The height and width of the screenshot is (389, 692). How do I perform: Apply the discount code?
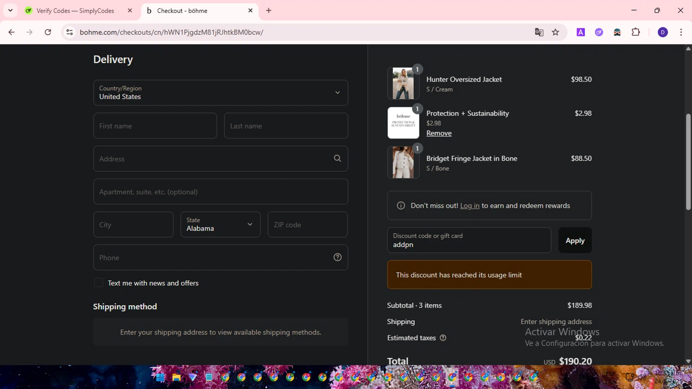click(x=575, y=240)
